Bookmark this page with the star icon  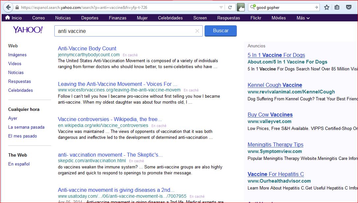pos(327,7)
